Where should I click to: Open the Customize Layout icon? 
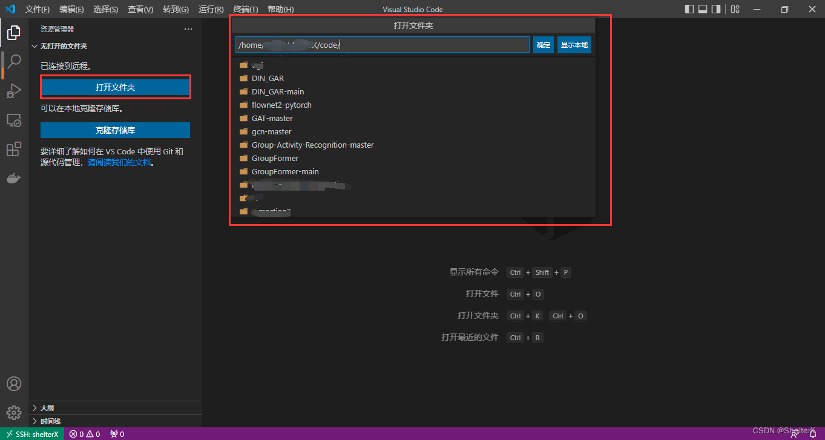735,9
